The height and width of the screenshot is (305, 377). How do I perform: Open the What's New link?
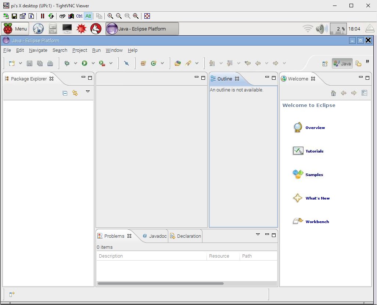(x=317, y=198)
